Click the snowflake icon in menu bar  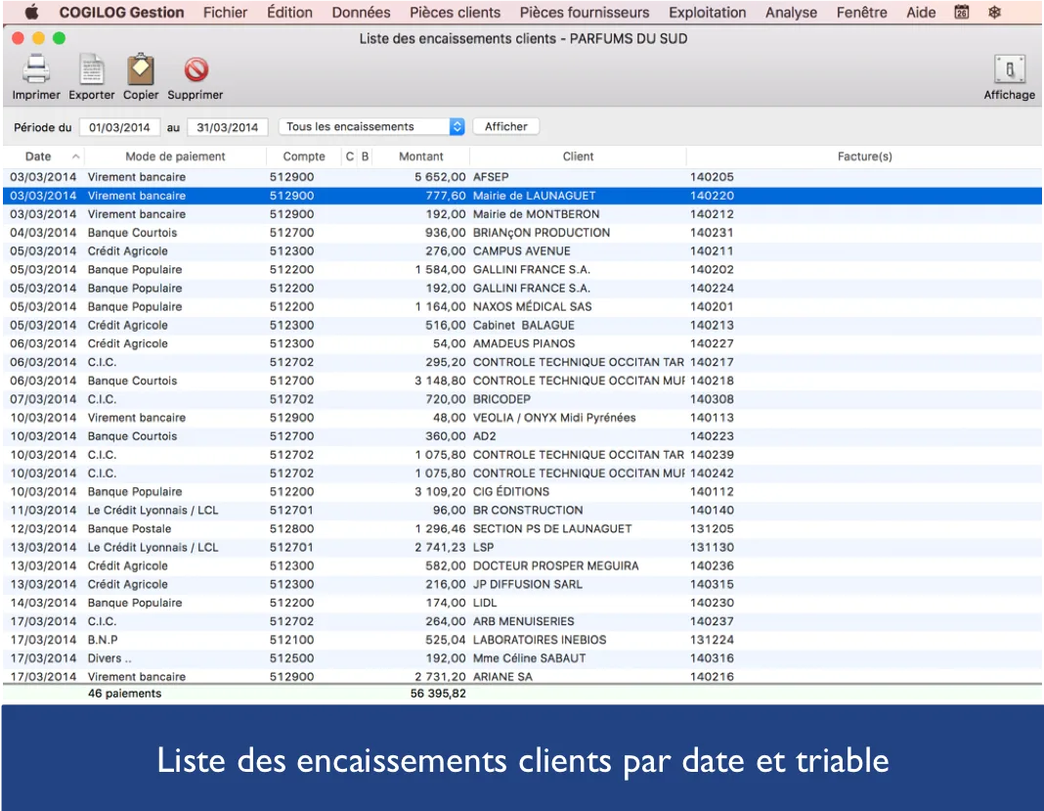[x=995, y=12]
